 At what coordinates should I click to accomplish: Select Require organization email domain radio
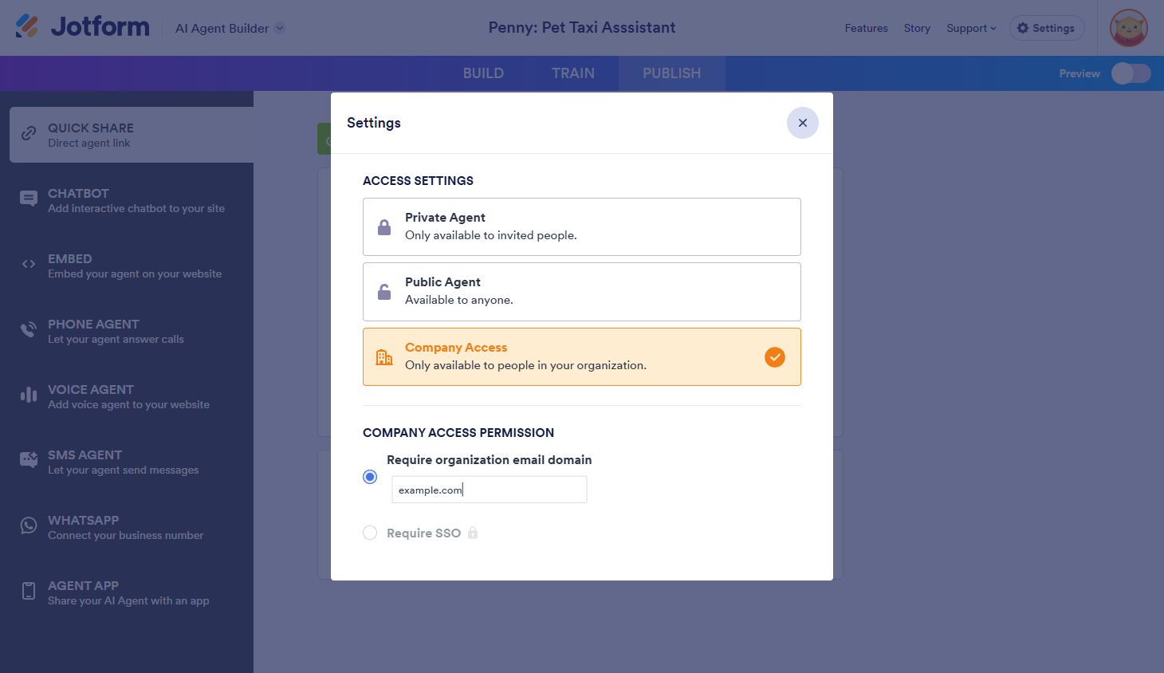click(370, 477)
